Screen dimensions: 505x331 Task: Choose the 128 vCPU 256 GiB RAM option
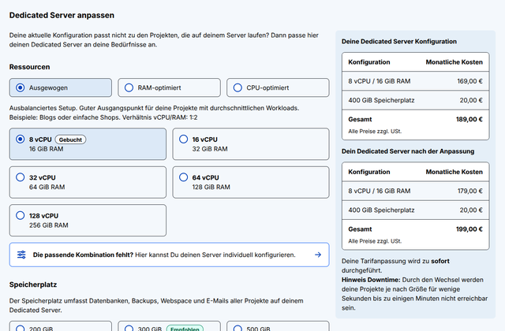pyautogui.click(x=88, y=221)
